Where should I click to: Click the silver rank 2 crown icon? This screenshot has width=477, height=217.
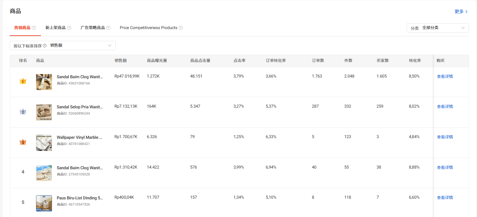click(x=23, y=112)
